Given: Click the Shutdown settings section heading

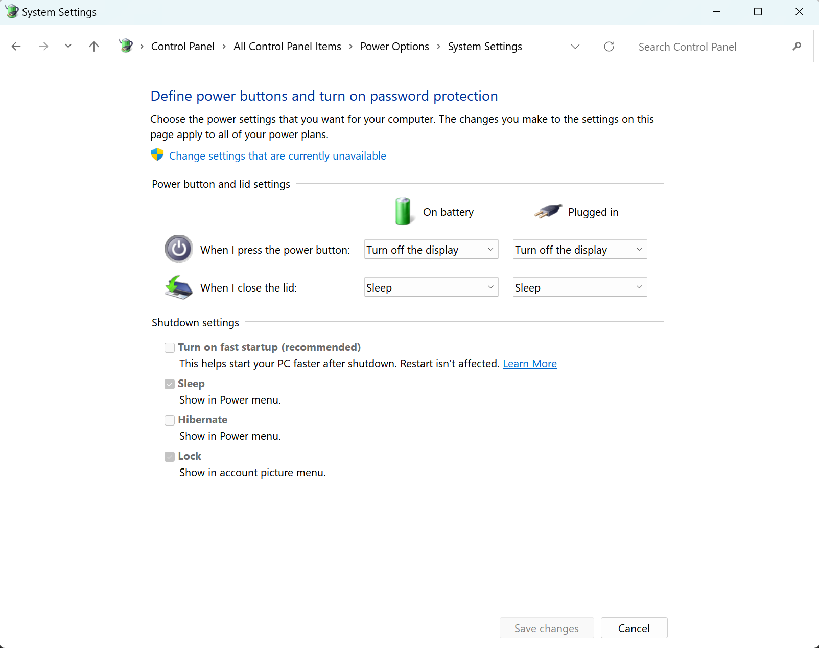Looking at the screenshot, I should pos(195,323).
